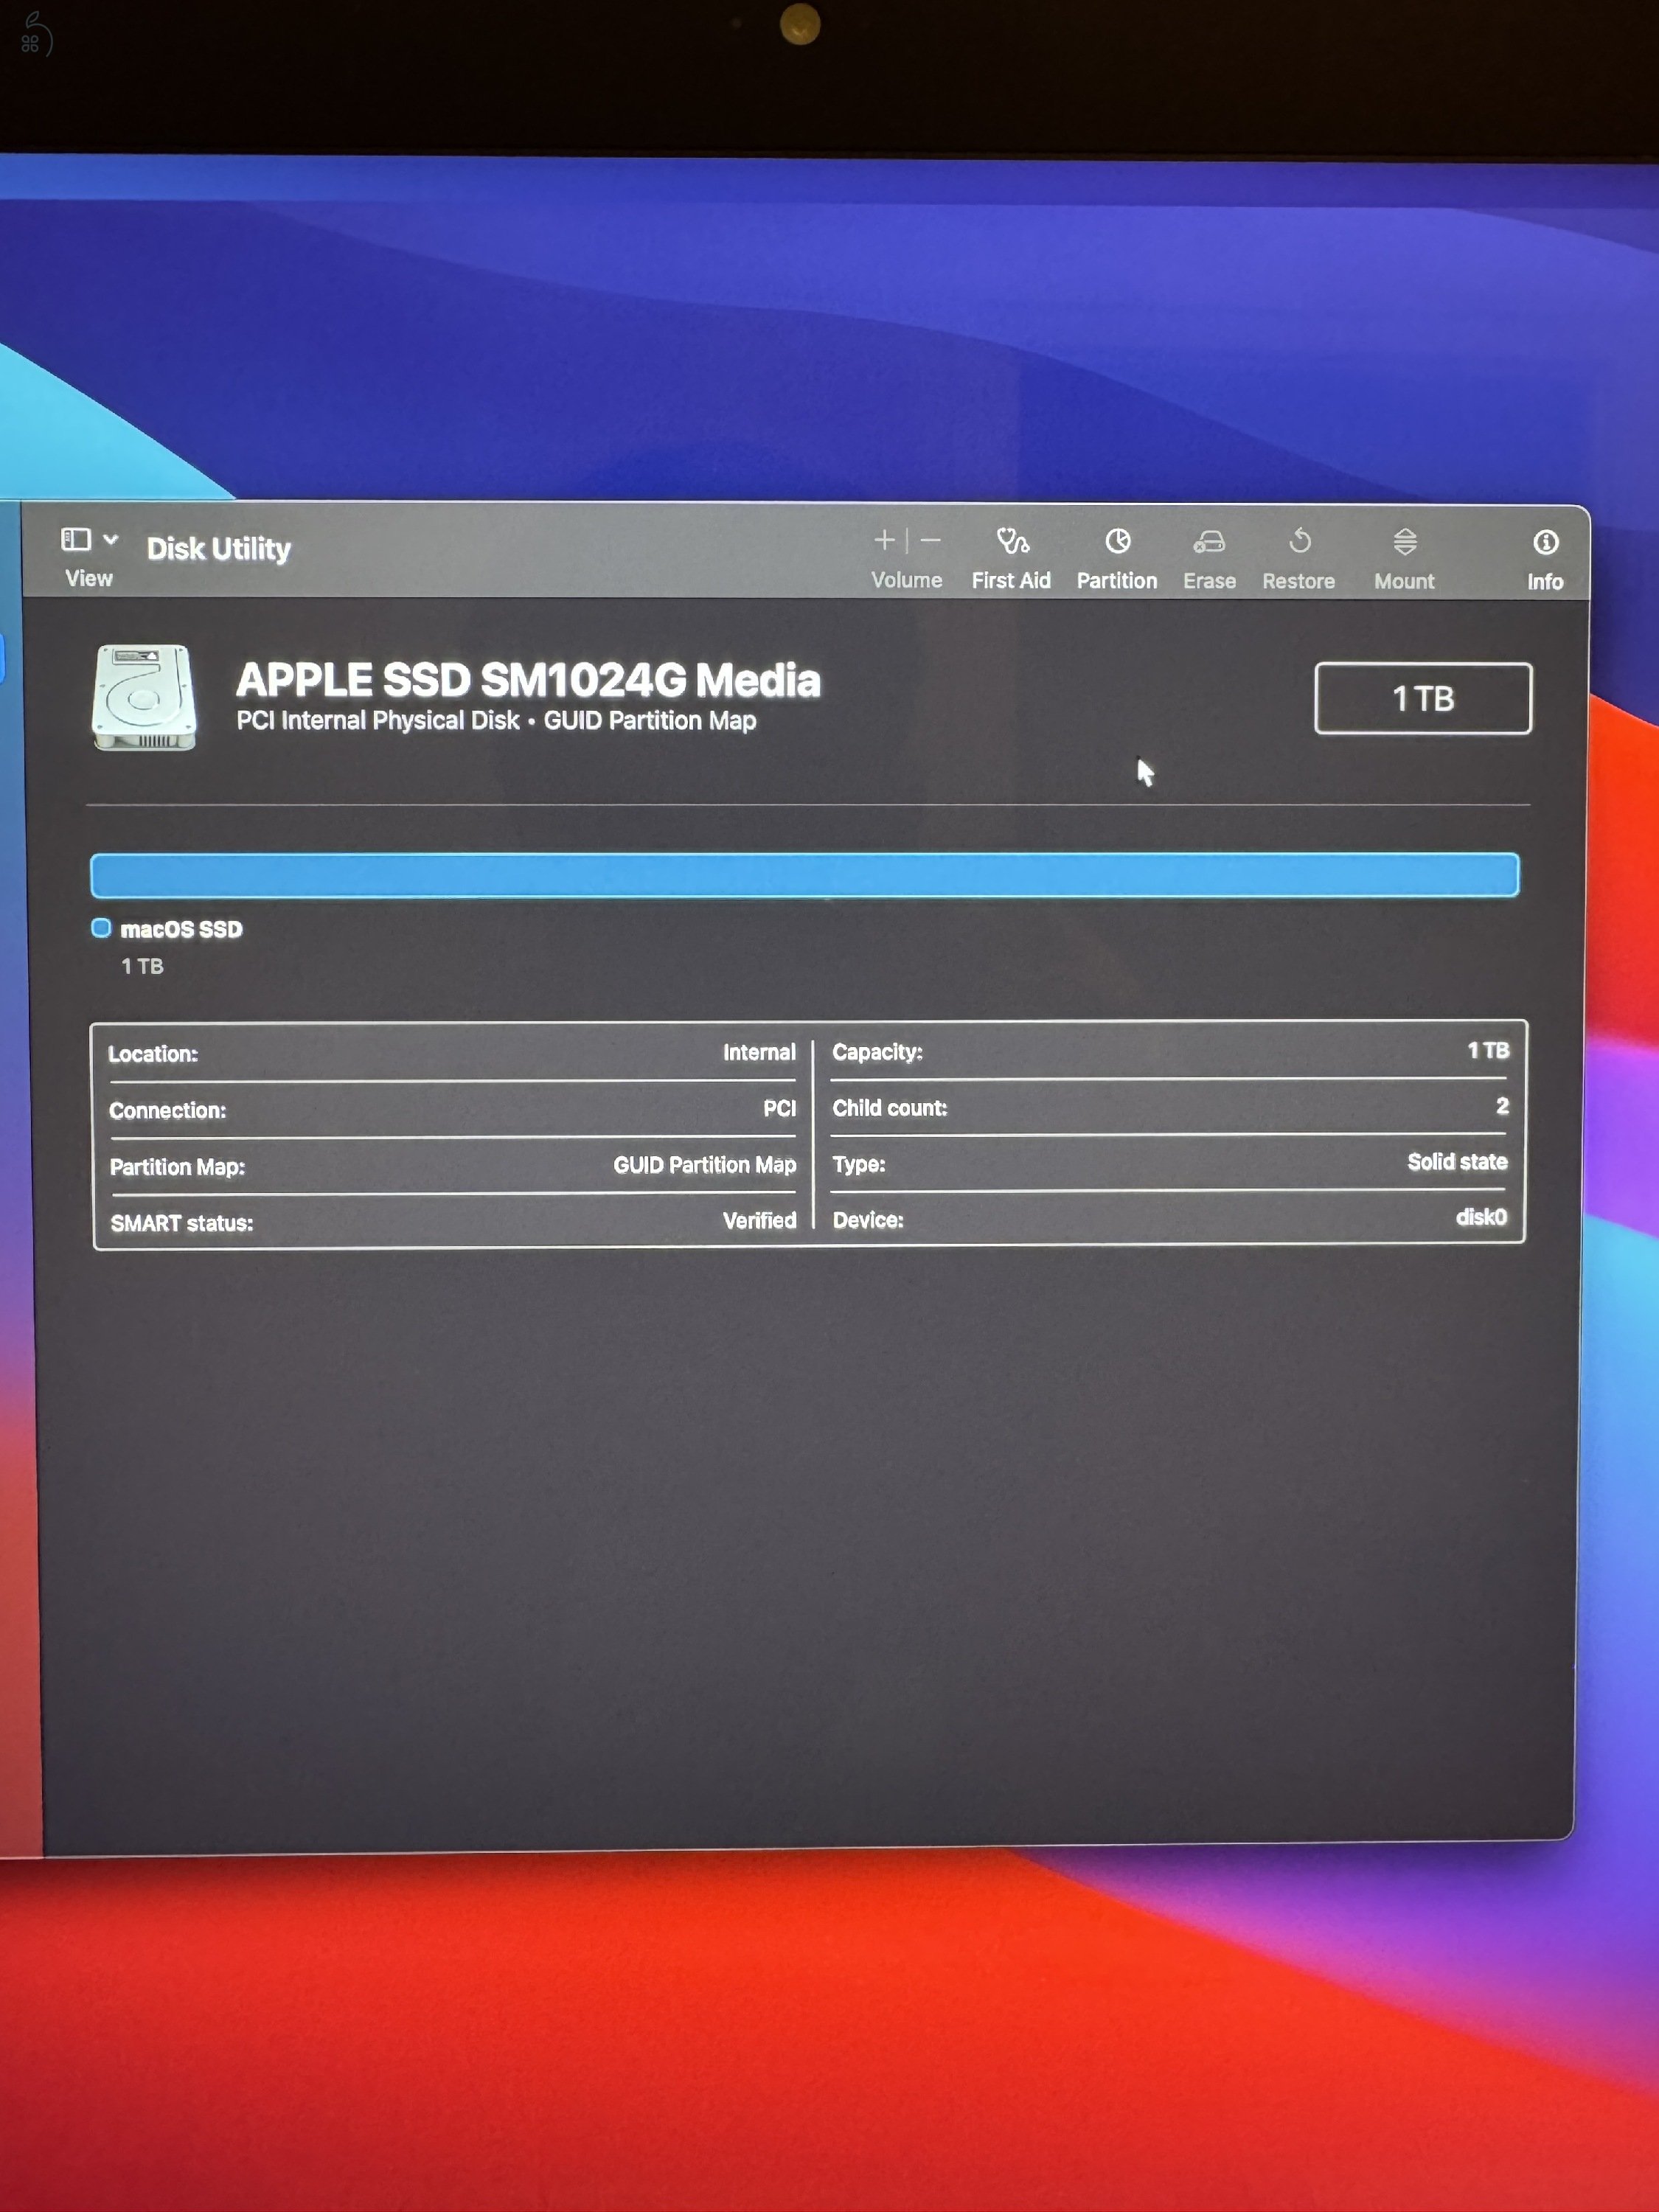Click the Capacity value 1 TB in table

click(x=1488, y=1050)
